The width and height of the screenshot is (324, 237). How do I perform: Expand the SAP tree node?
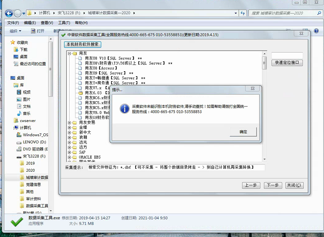pos(70,152)
